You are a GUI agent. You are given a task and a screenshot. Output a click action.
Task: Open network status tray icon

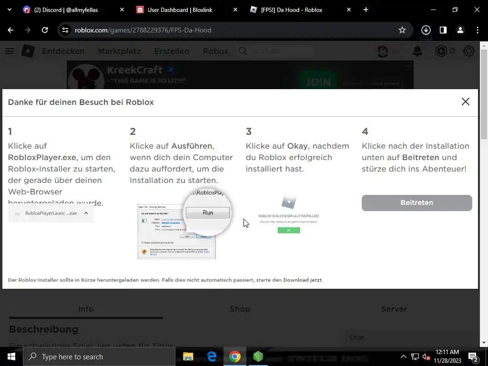415,356
